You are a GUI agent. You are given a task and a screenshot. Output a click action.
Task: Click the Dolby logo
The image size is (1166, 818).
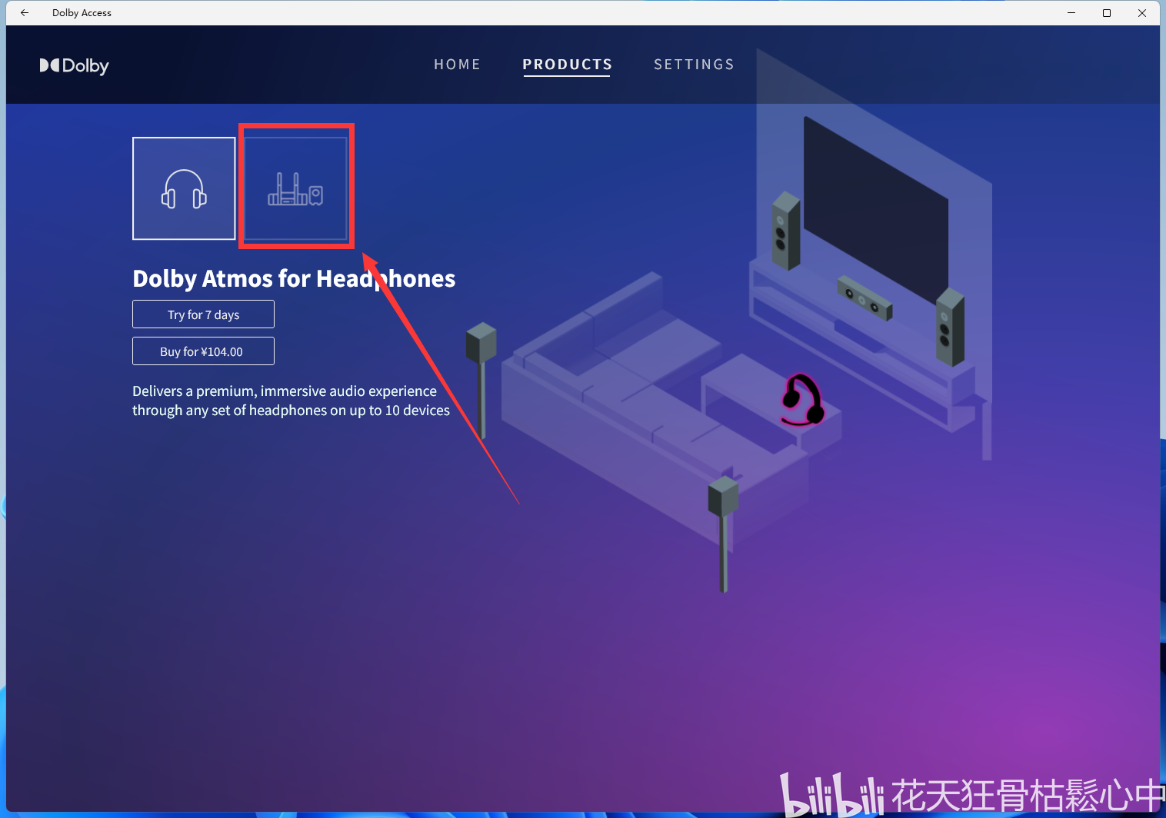(x=75, y=66)
